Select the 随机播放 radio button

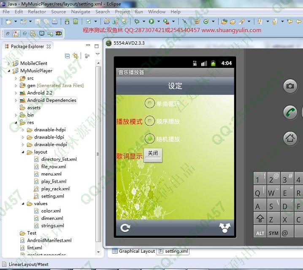pos(149,138)
